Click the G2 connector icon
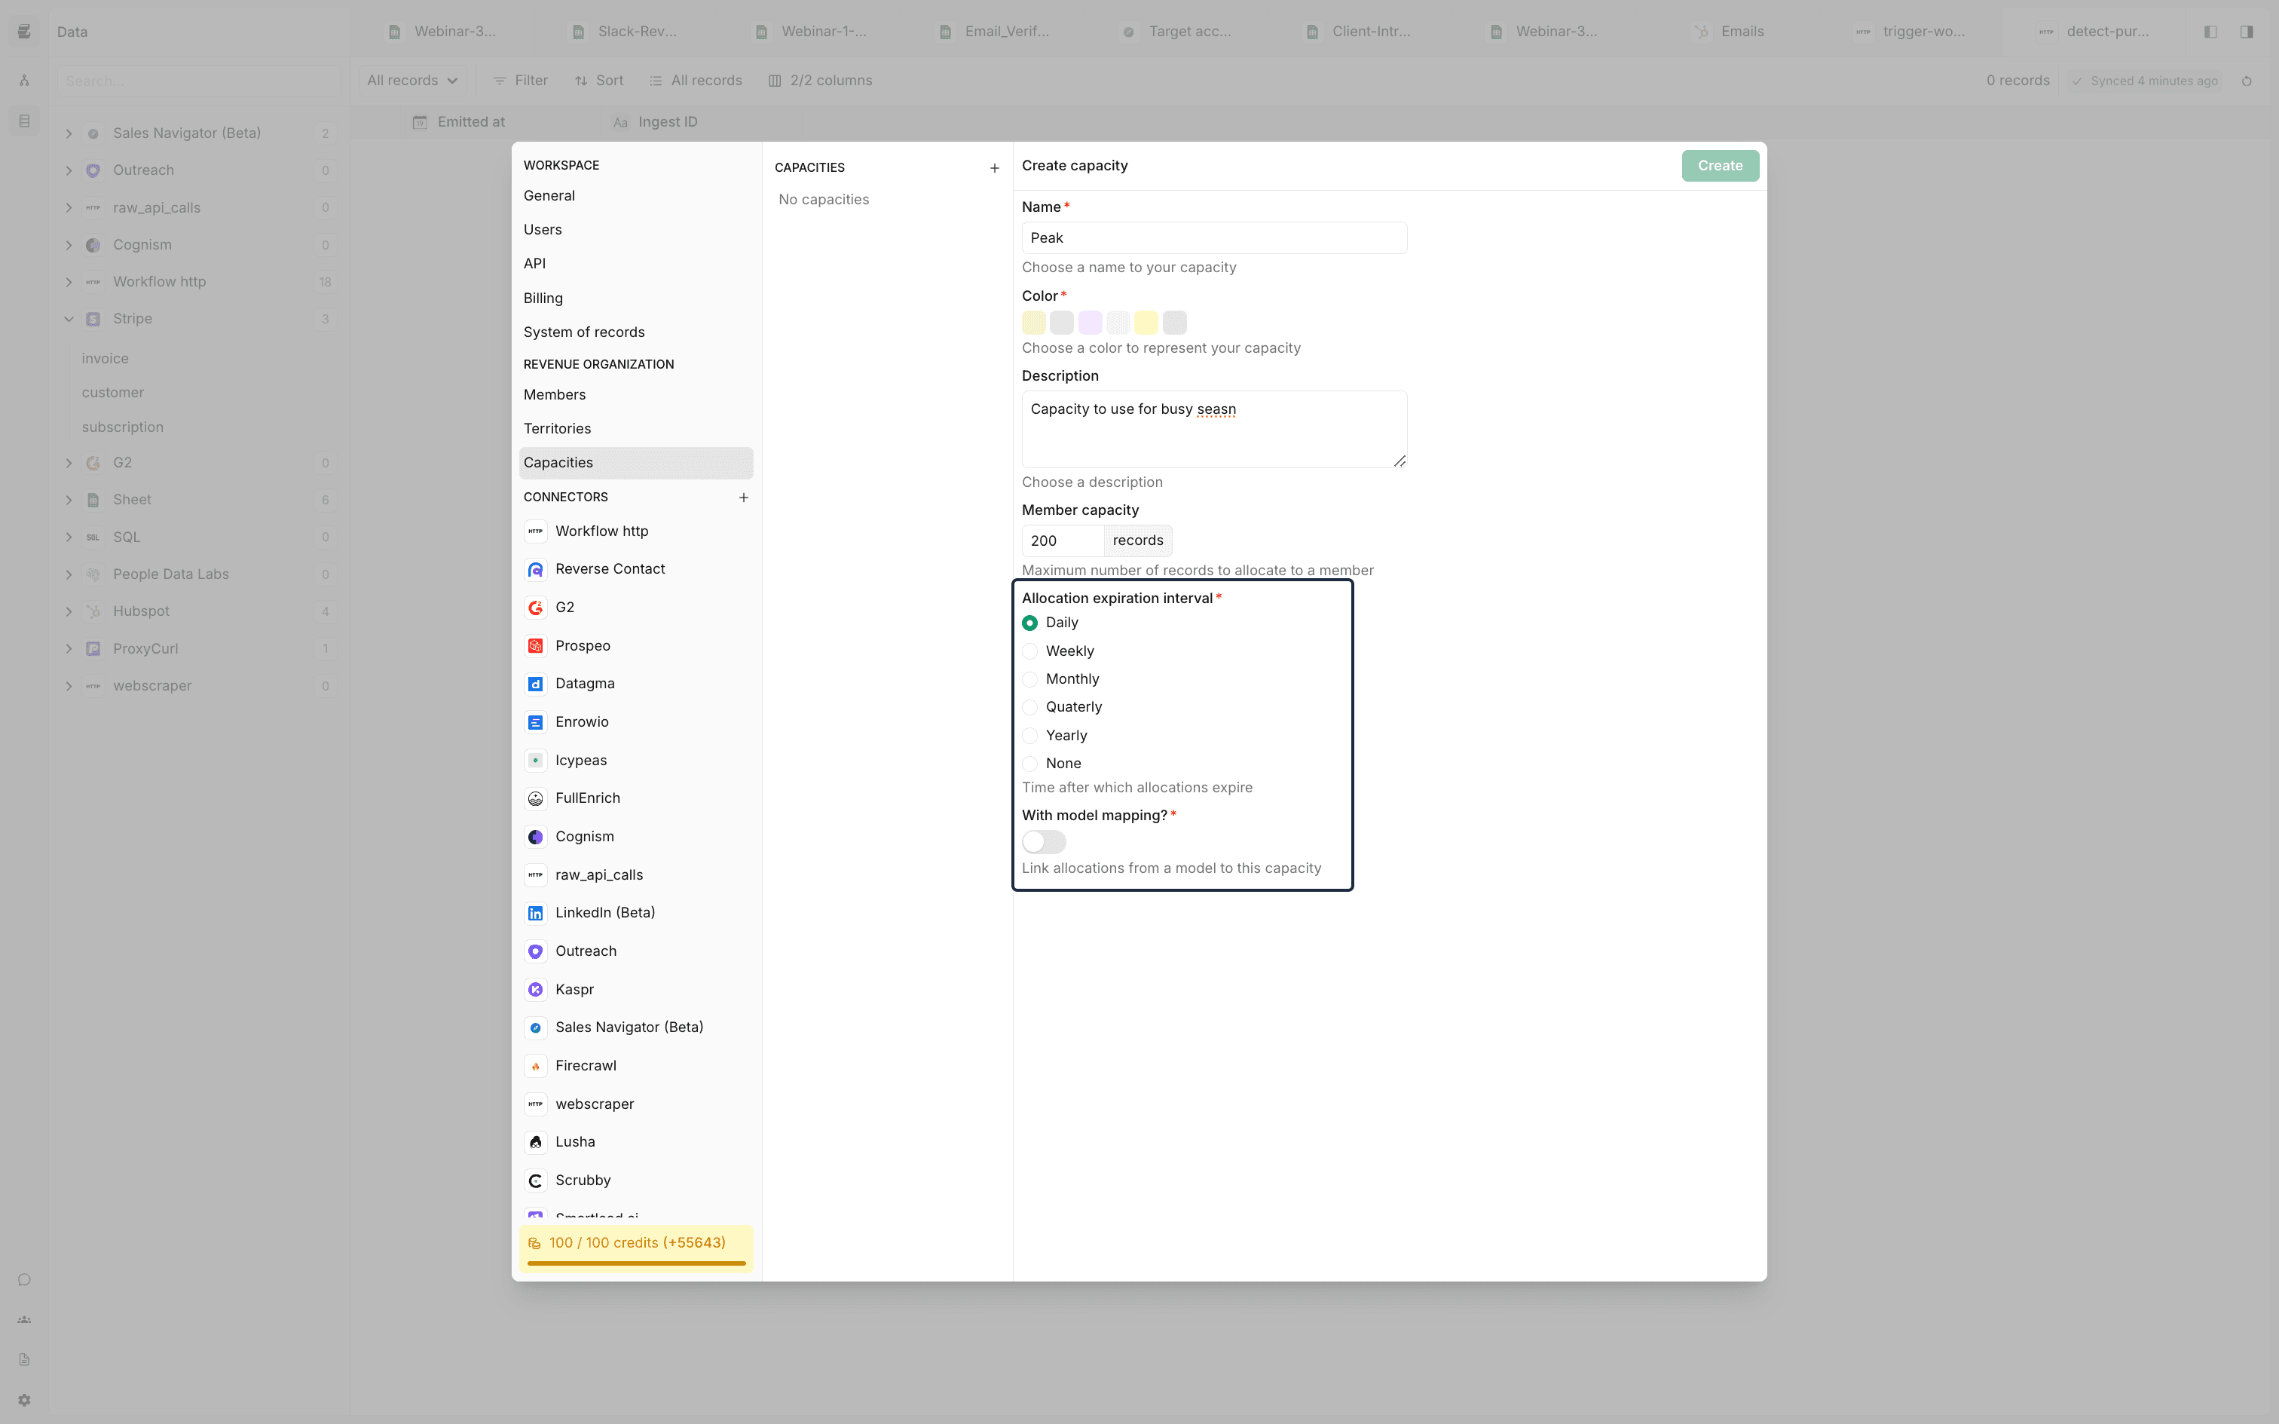Viewport: 2279px width, 1424px height. [x=536, y=607]
